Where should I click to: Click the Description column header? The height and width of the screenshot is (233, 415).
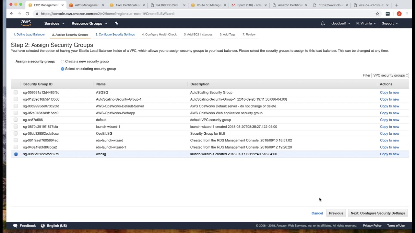coord(200,84)
